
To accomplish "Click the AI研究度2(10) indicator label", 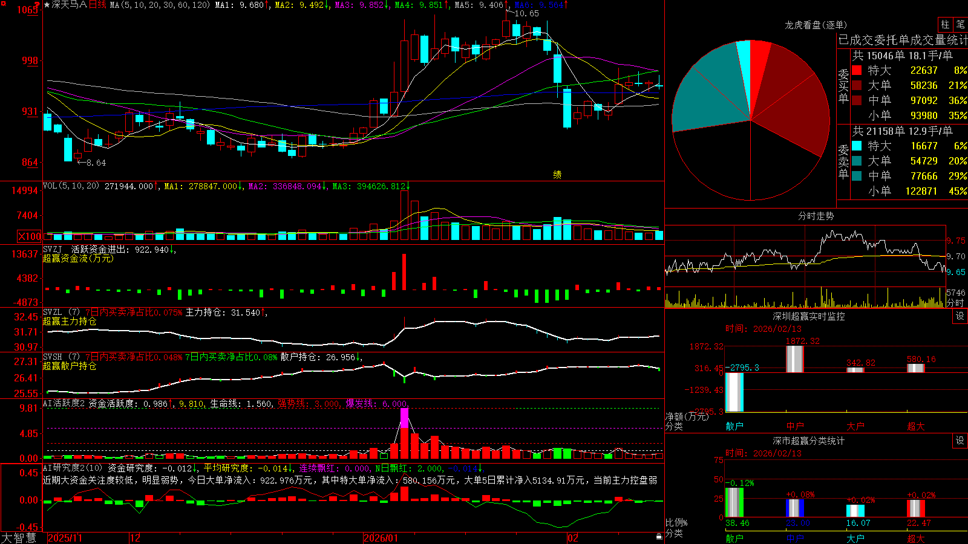I will click(x=73, y=468).
